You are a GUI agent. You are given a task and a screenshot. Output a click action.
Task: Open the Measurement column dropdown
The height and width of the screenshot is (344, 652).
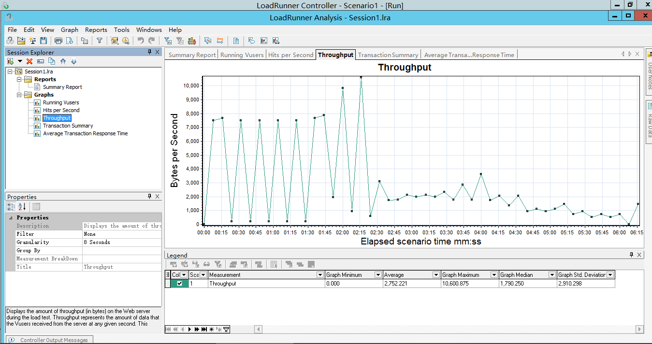click(320, 275)
